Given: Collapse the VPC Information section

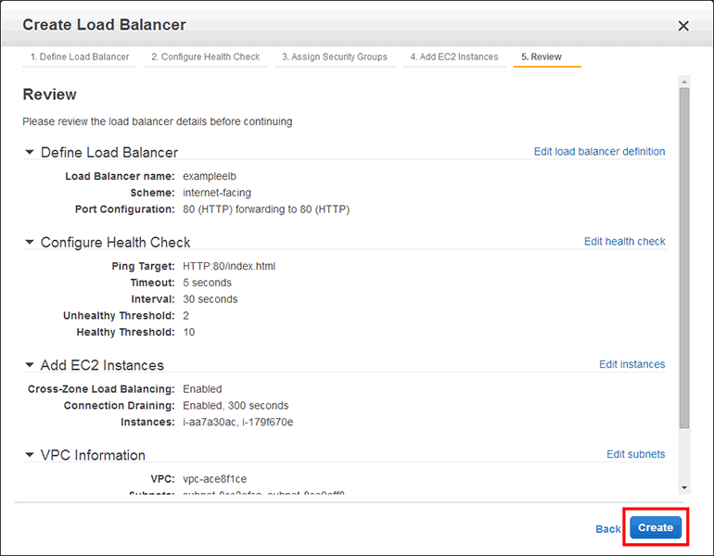Looking at the screenshot, I should pos(30,455).
